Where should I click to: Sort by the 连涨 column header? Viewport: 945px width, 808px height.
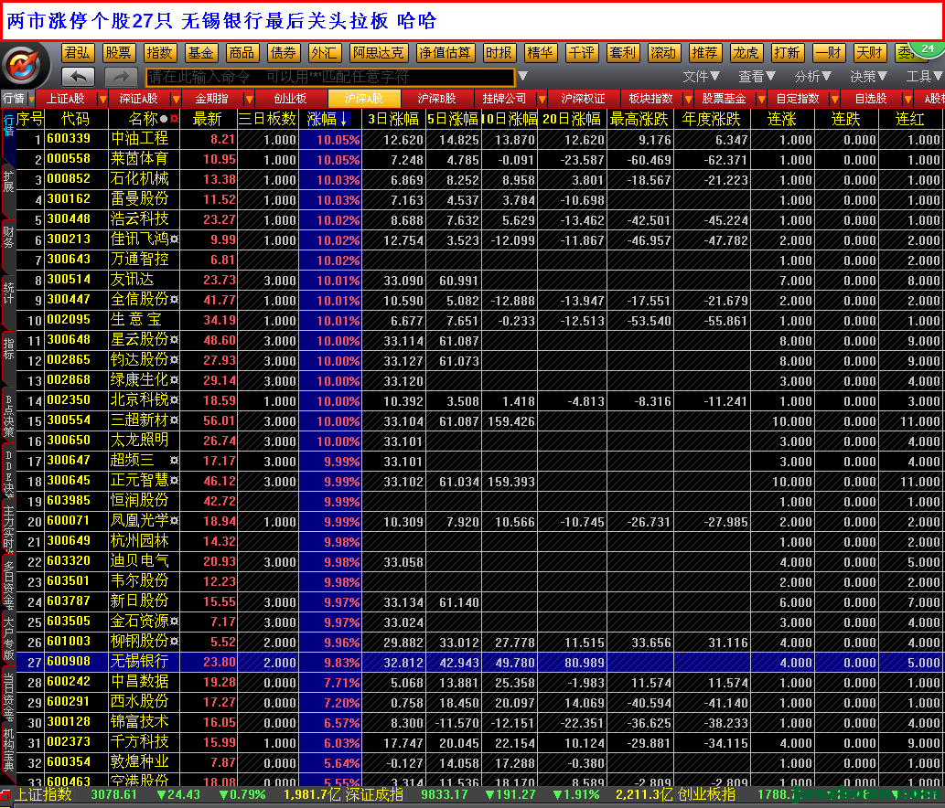[x=782, y=119]
